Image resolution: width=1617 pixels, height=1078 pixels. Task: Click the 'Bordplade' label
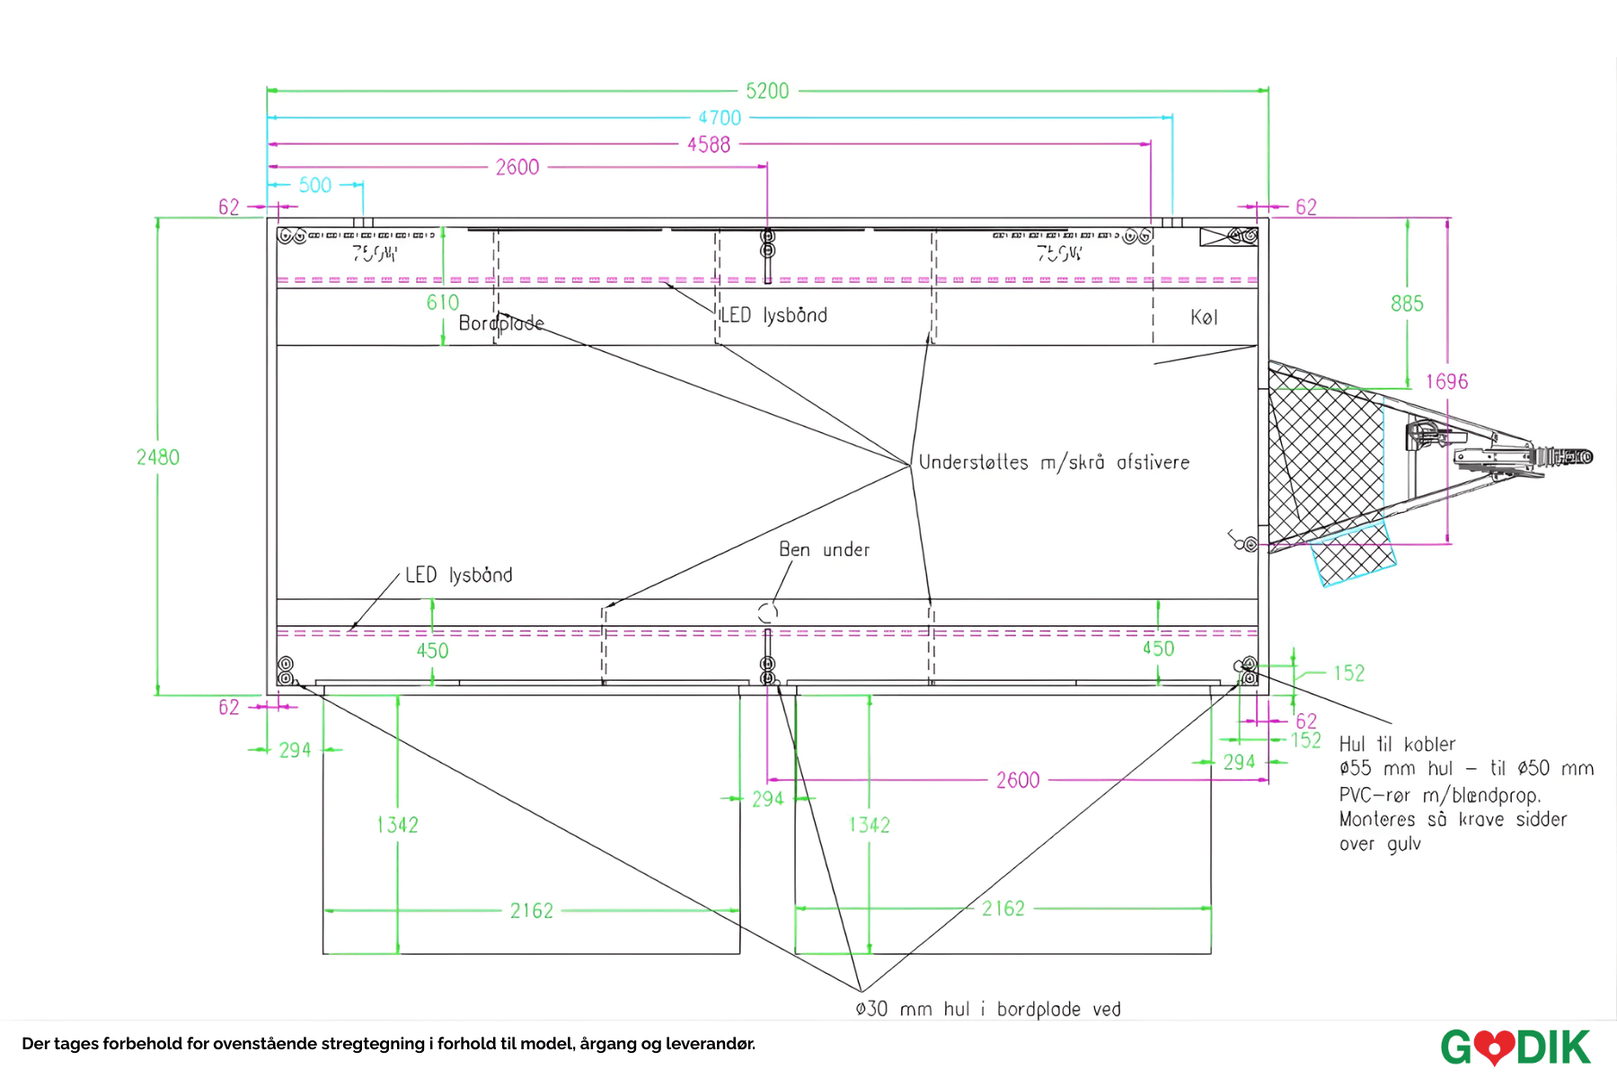pos(501,323)
